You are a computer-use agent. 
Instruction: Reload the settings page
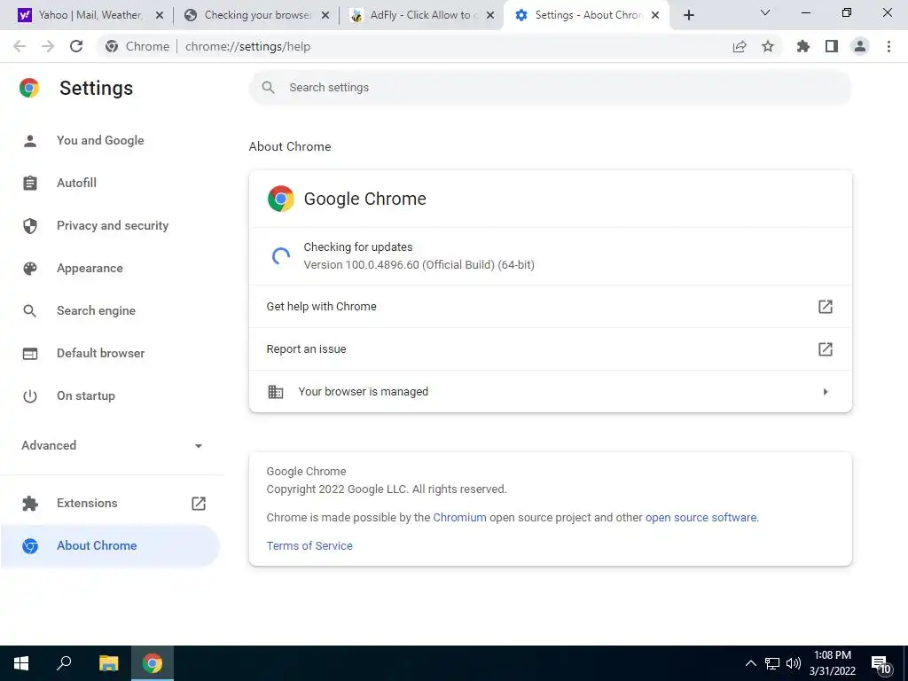point(76,46)
